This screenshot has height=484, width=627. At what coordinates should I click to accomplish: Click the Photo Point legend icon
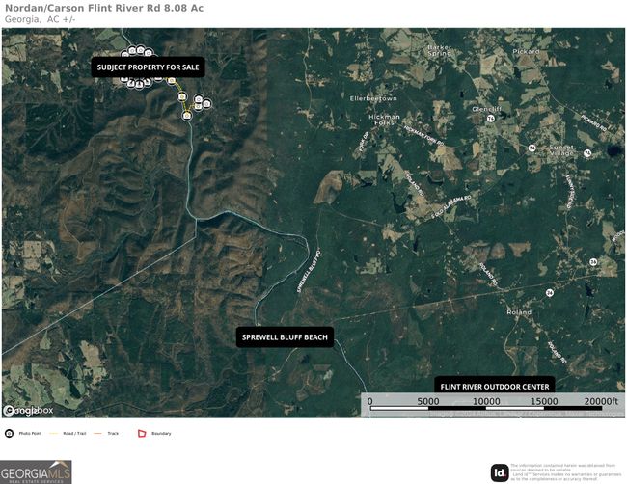9,434
